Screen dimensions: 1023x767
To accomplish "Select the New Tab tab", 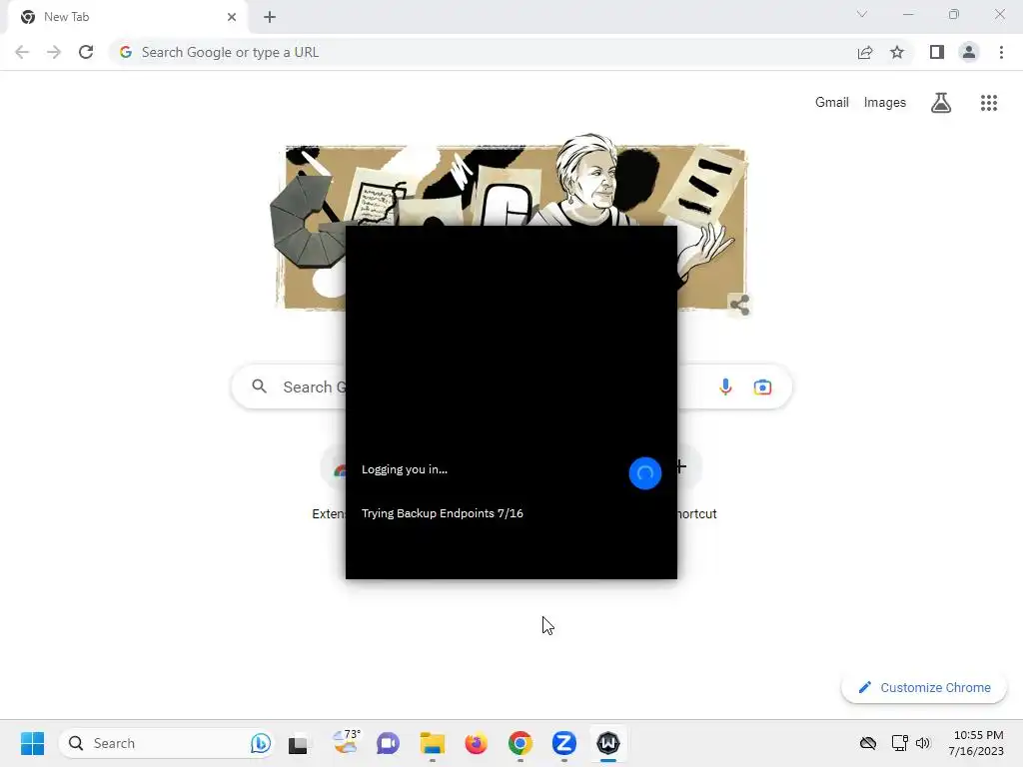I will 127,17.
